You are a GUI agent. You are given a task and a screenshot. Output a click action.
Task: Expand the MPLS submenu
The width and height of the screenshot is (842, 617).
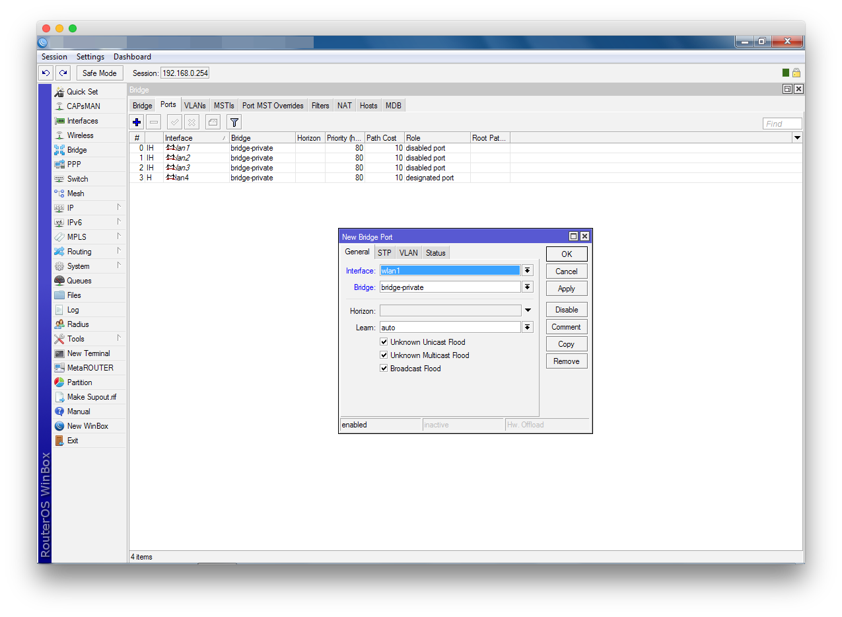(119, 237)
